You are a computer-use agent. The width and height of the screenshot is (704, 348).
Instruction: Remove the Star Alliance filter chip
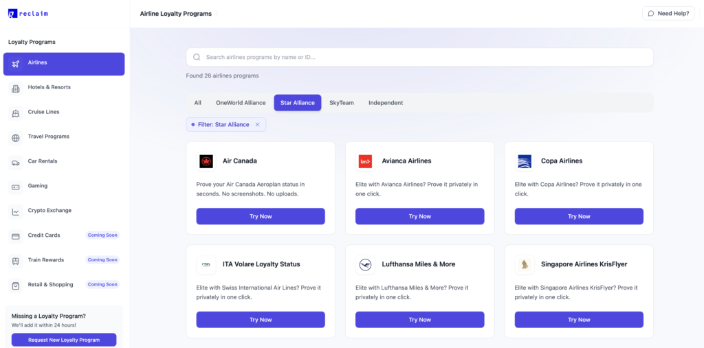(258, 124)
